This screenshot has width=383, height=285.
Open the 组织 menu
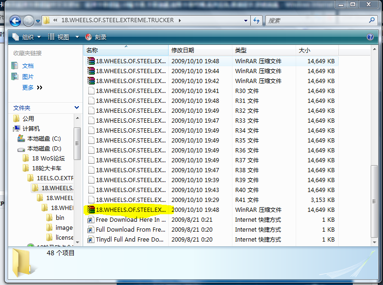26,37
